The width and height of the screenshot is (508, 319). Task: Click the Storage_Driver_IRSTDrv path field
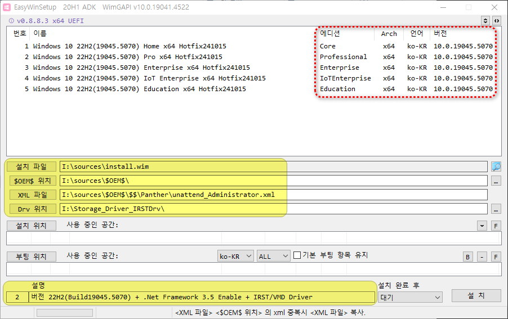tap(274, 209)
